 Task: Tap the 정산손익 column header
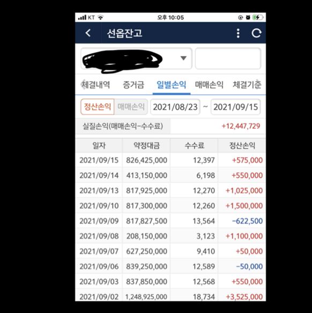tap(242, 145)
